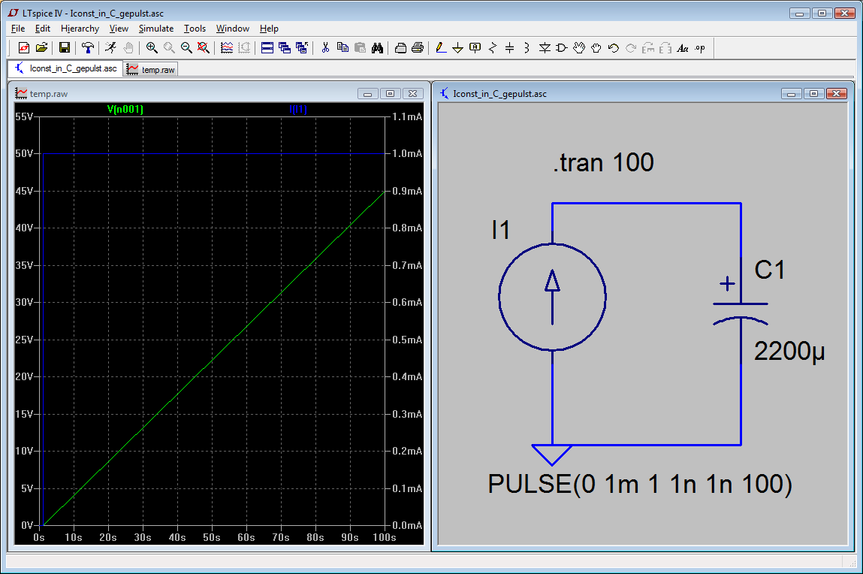Cascade windows via toolbar icon
863x574 pixels.
click(x=285, y=48)
